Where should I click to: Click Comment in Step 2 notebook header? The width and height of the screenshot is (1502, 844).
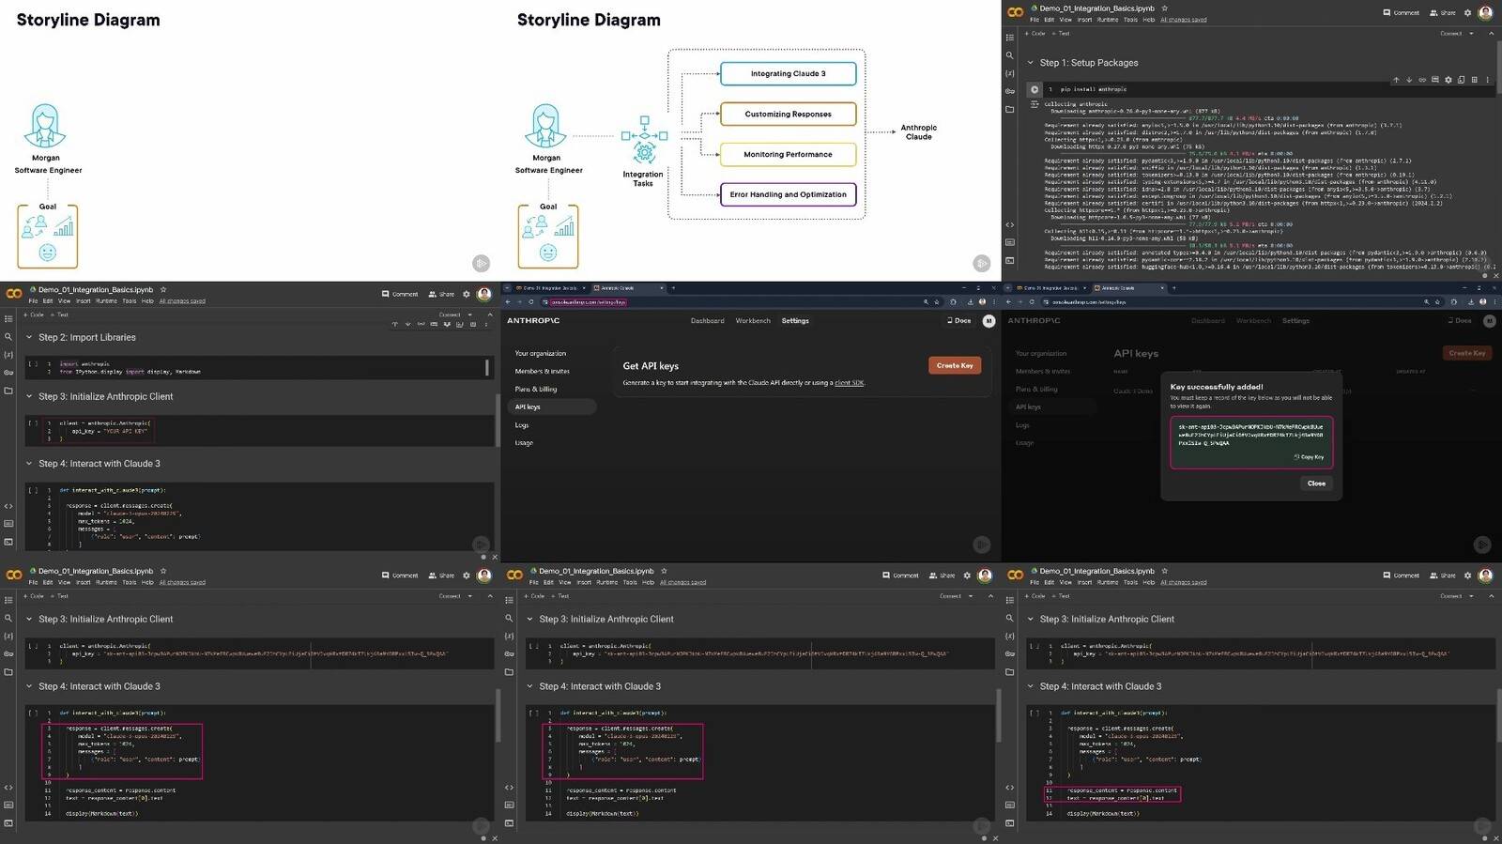coord(400,294)
